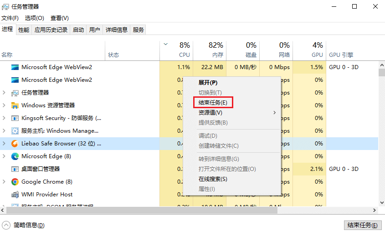
Task: Sort by the 网络 column header
Action: 276,51
